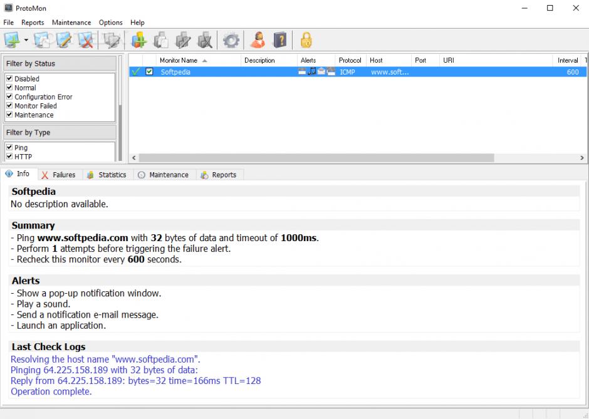Sort by the Monitor Name column header
This screenshot has height=419, width=589.
click(198, 61)
